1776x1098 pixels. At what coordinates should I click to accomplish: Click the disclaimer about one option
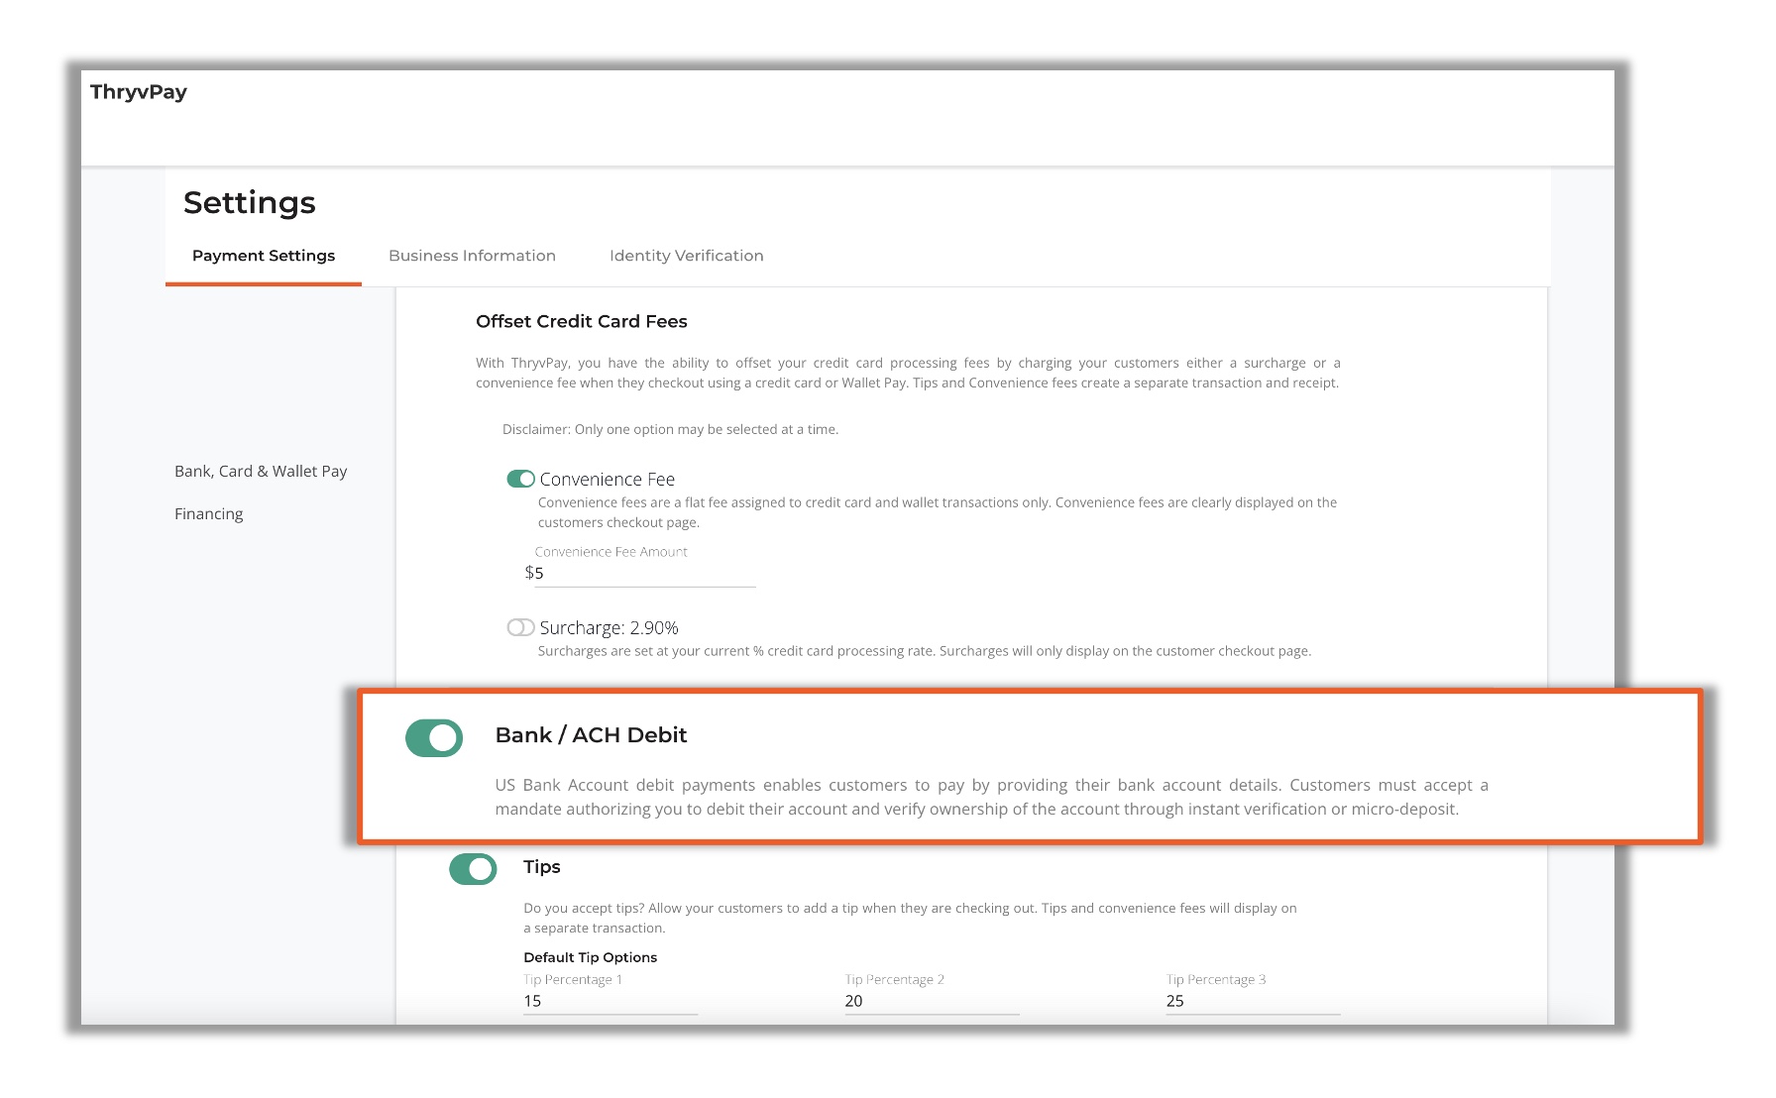[670, 429]
